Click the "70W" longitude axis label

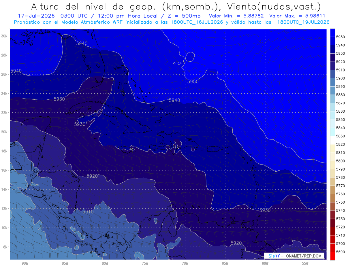[x=185, y=263]
